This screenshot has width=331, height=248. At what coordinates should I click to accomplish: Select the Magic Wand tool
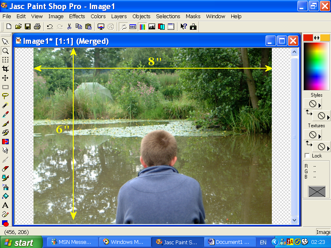point(5,105)
